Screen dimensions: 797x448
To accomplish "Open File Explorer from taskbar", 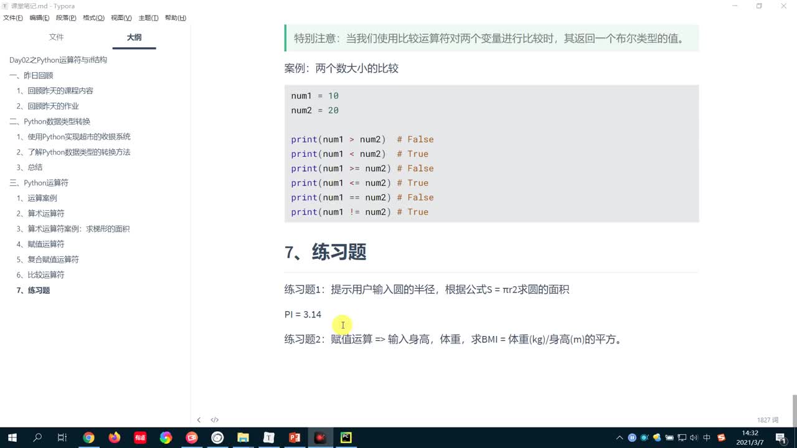I will tap(243, 437).
